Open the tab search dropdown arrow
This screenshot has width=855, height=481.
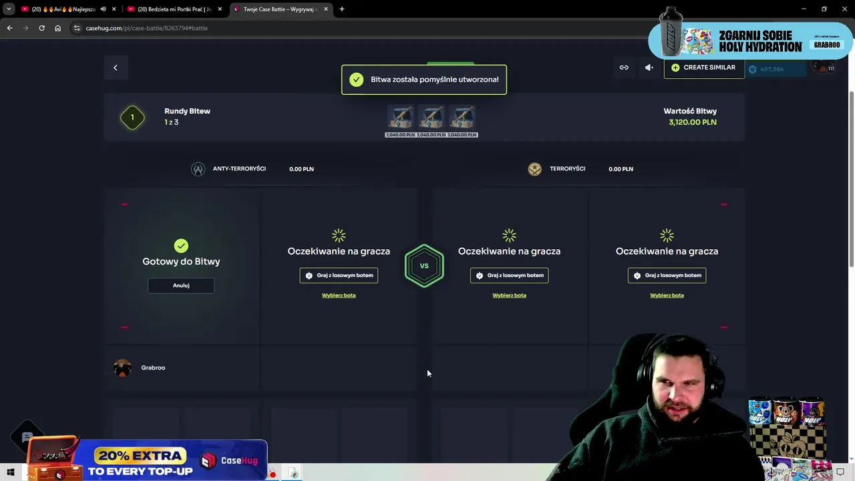pyautogui.click(x=8, y=9)
